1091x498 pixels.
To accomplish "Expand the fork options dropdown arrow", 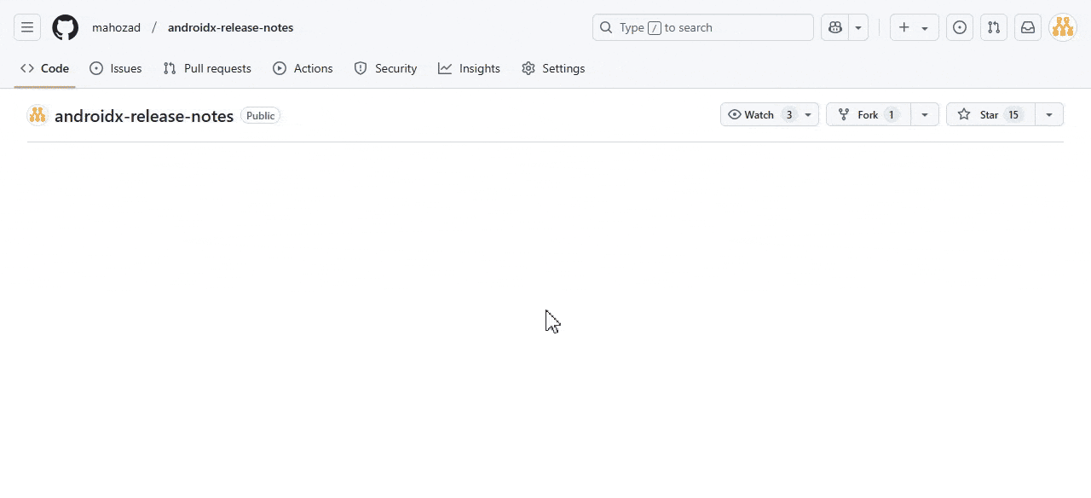I will tap(925, 114).
